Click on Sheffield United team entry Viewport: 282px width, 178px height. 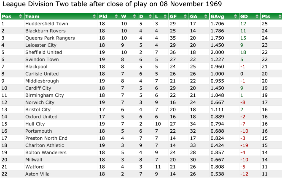click(44, 52)
